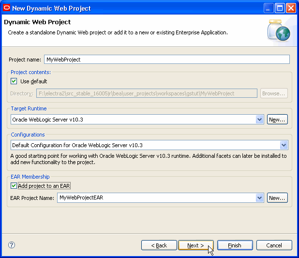This screenshot has height=258, width=299.
Task: Maximize the dialog window
Action: pos(280,8)
